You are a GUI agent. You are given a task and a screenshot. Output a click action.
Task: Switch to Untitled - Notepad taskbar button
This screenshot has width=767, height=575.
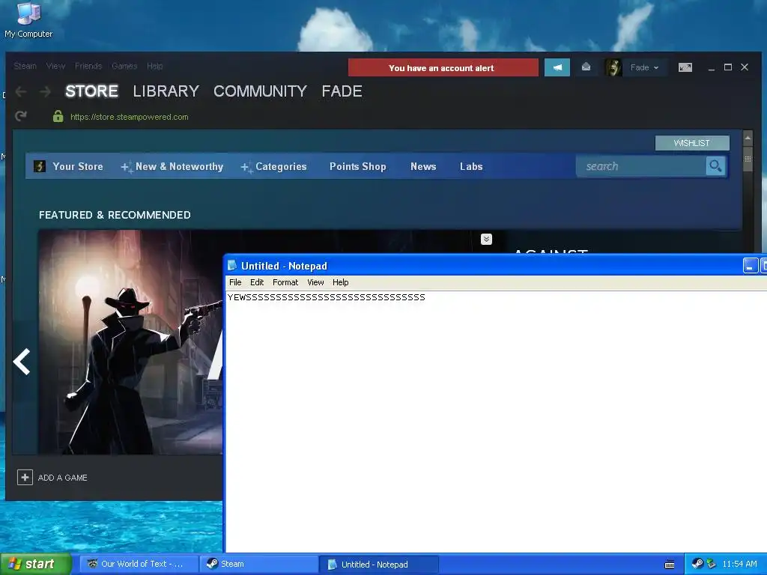pos(378,565)
